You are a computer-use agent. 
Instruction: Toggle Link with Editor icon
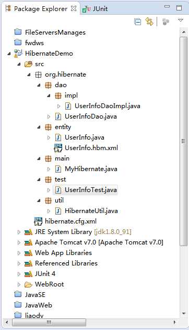pos(149,22)
